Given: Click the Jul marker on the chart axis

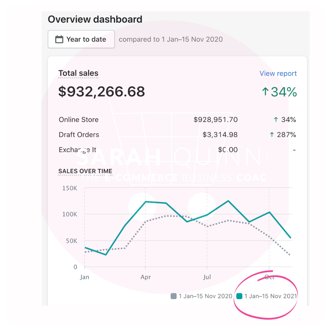Looking at the screenshot, I should (x=207, y=277).
